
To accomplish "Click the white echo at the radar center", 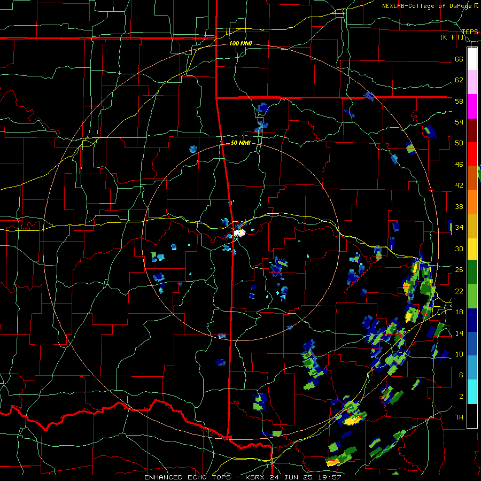I will [239, 233].
